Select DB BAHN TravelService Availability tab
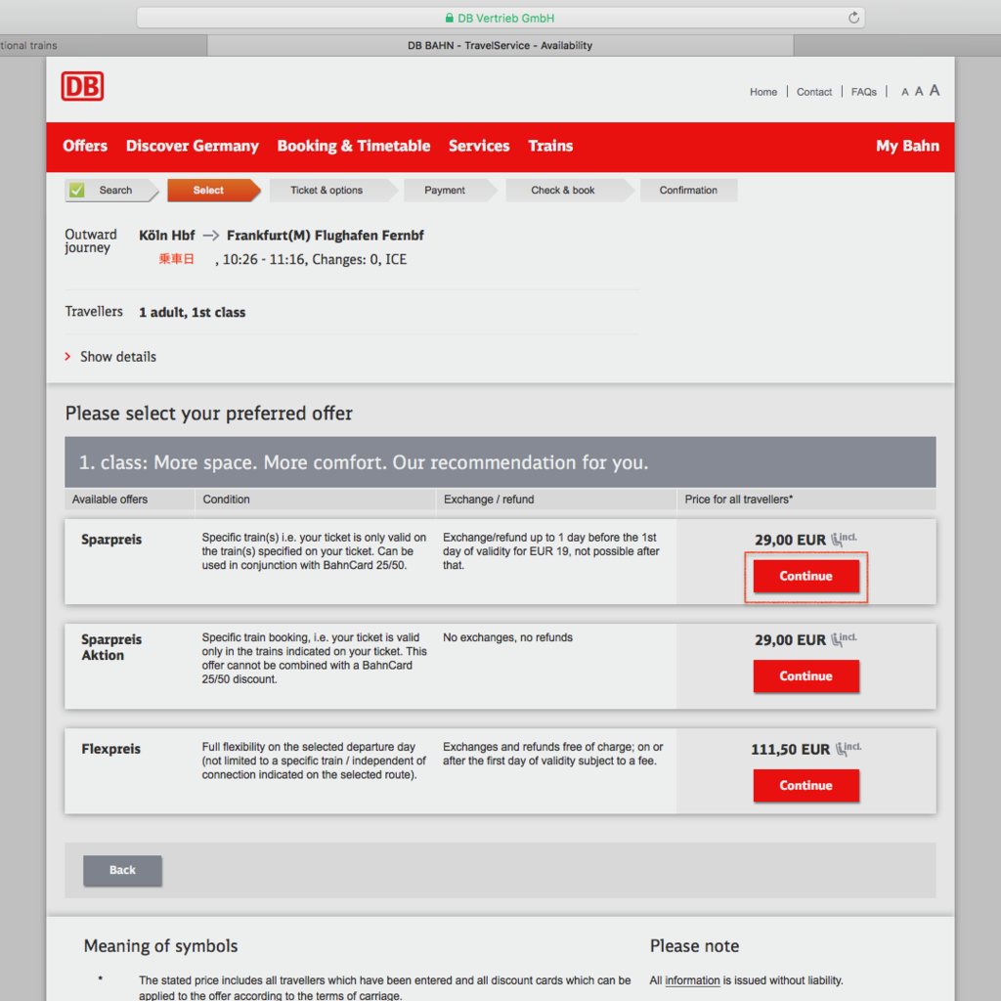The width and height of the screenshot is (1001, 1001). click(x=500, y=45)
